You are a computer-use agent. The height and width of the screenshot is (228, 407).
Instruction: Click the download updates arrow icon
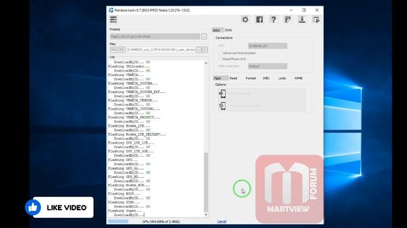(302, 20)
